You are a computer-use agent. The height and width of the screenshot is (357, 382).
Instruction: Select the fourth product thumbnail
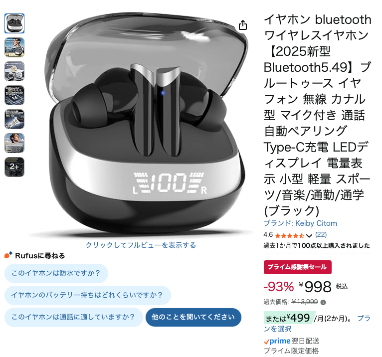coord(14,95)
